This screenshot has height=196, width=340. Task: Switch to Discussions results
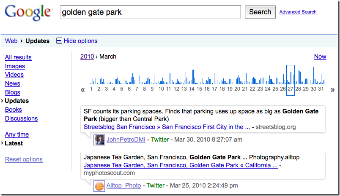[x=22, y=118]
